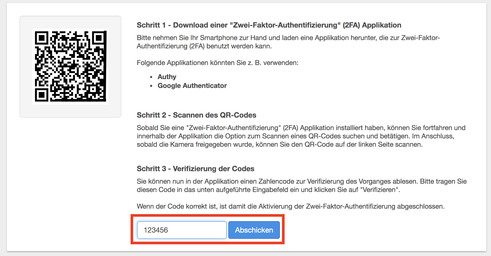Click the Authy list item
The image size is (491, 256).
tap(167, 77)
